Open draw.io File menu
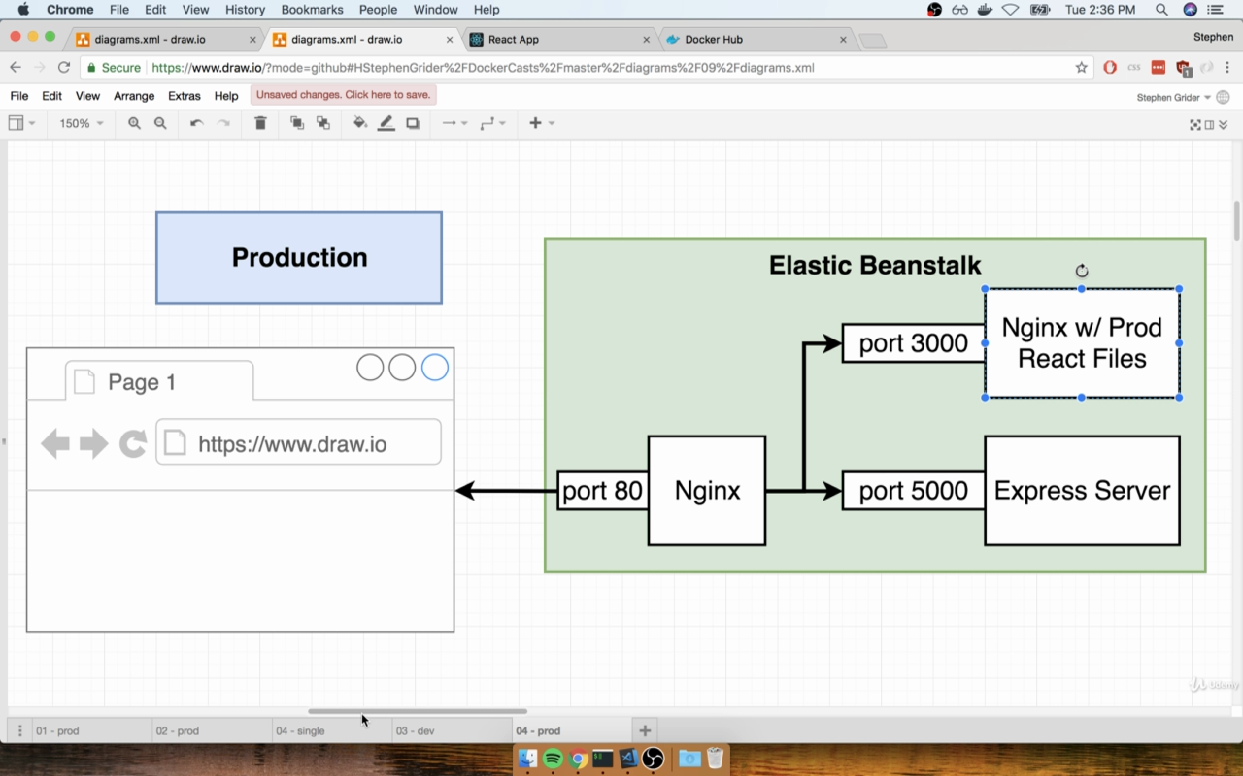This screenshot has height=776, width=1243. pyautogui.click(x=19, y=96)
